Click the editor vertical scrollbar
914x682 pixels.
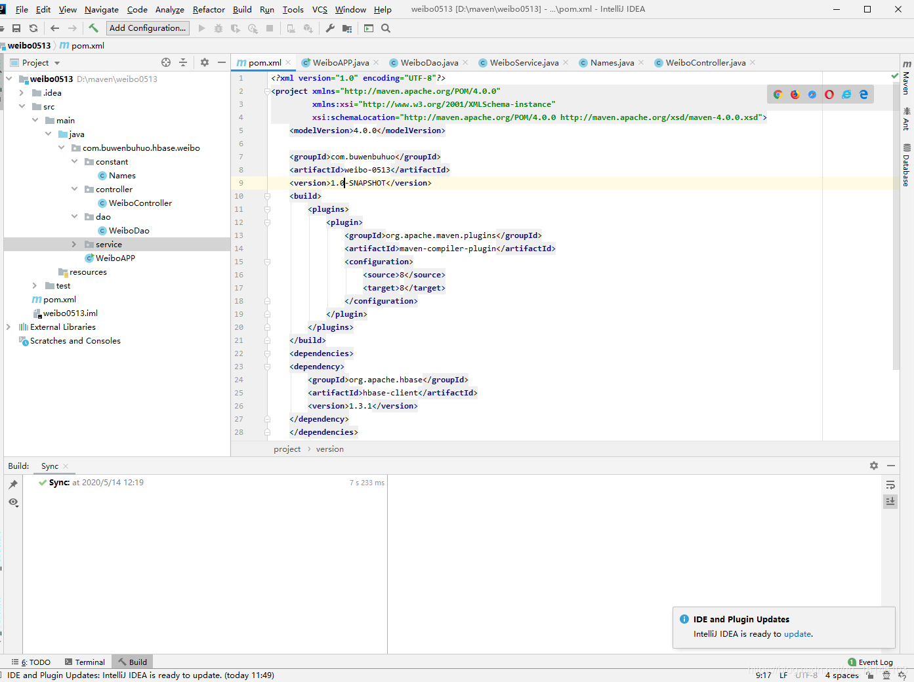tap(896, 224)
